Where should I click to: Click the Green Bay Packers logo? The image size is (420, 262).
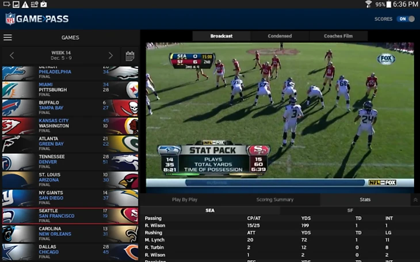point(125,144)
